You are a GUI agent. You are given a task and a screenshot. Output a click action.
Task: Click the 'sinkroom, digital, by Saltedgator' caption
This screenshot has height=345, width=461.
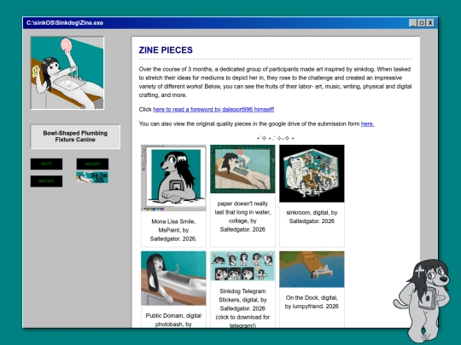point(312,217)
